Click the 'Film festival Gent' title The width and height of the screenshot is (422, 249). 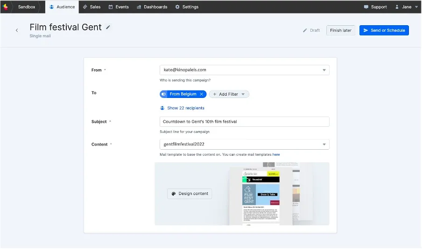66,27
